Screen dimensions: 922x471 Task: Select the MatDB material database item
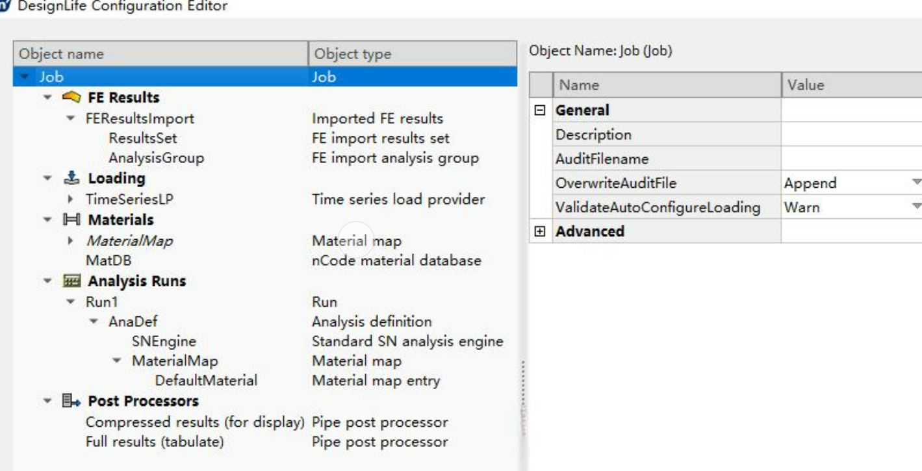tap(109, 261)
